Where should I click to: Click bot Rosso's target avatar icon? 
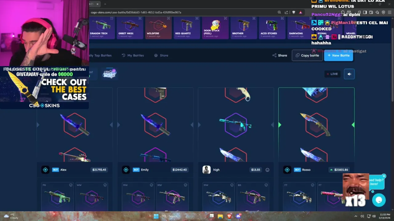click(x=287, y=170)
